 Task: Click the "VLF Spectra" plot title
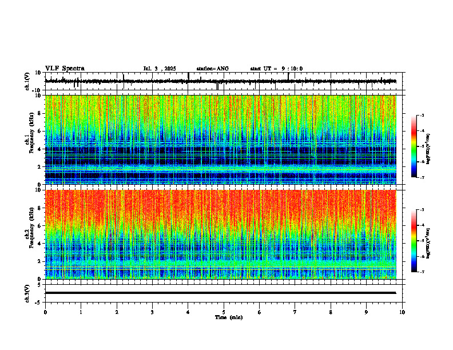[65, 69]
